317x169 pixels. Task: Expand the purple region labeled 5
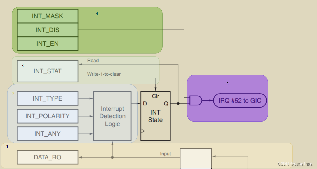point(227,84)
